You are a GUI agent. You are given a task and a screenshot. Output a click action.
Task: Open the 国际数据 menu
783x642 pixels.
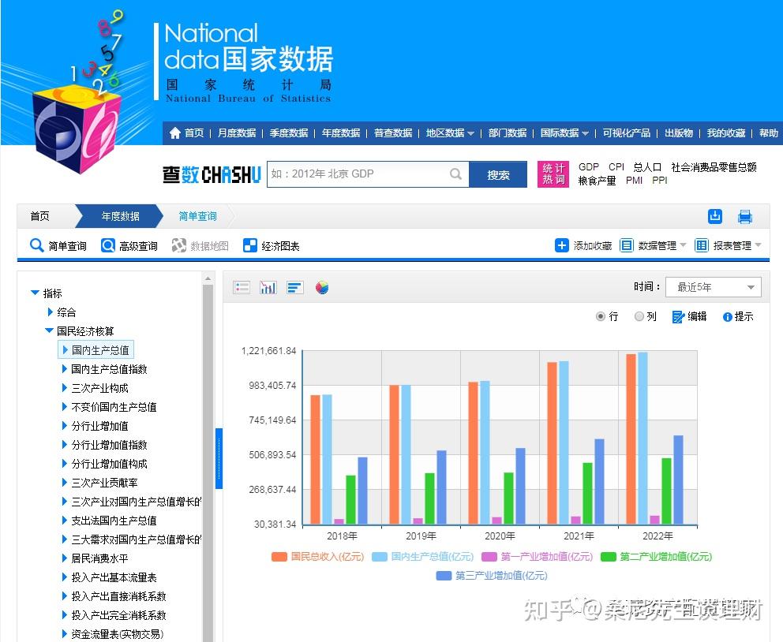tap(562, 133)
